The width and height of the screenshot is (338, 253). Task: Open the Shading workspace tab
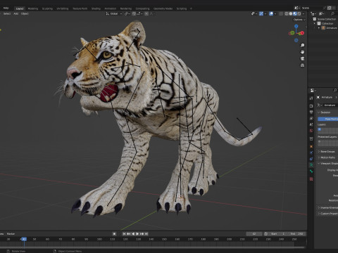click(x=96, y=8)
